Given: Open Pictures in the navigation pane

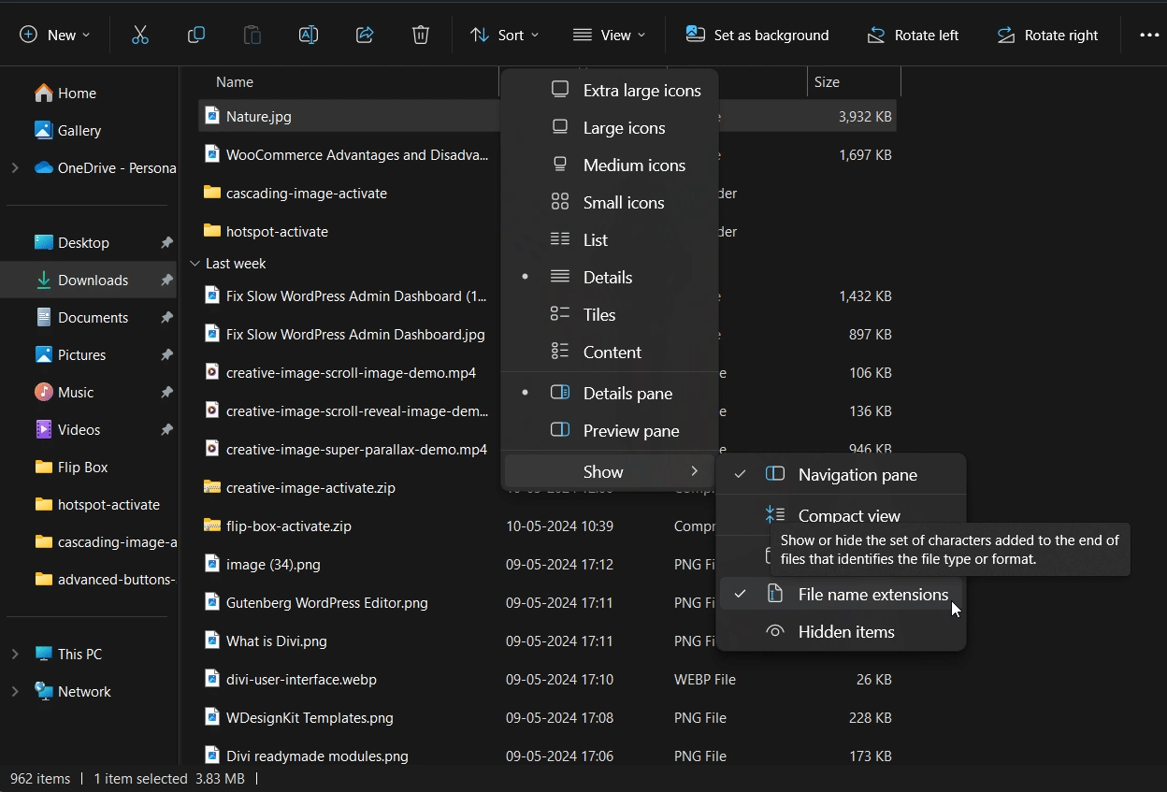Looking at the screenshot, I should [81, 354].
